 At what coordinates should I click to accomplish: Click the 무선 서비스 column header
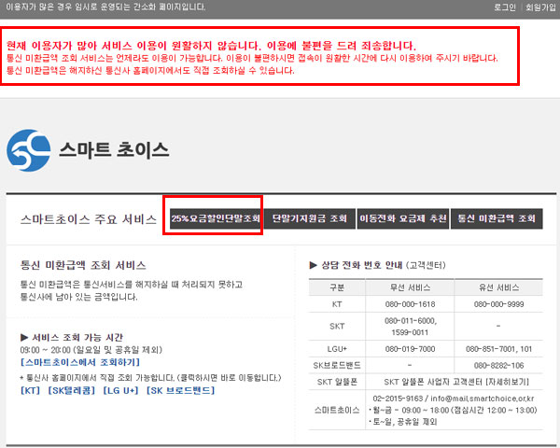[x=410, y=287]
